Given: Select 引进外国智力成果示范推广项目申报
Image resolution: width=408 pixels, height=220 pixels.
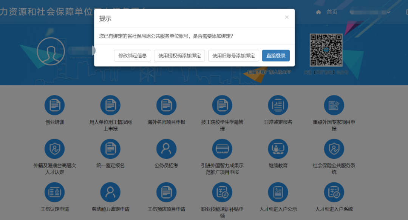Looking at the screenshot, I should tap(222, 149).
